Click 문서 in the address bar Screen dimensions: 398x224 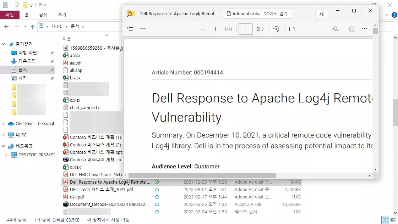pyautogui.click(x=75, y=26)
